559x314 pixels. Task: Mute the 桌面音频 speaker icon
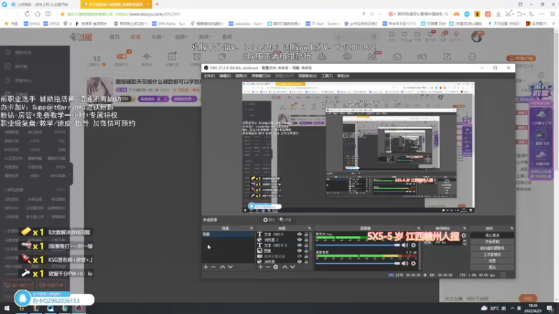click(405, 264)
